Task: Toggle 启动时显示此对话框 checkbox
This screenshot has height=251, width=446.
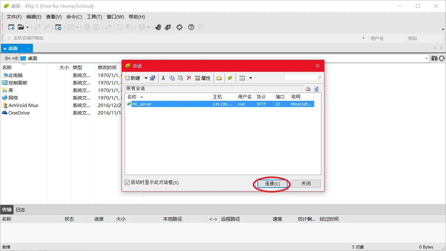Action: (x=127, y=182)
